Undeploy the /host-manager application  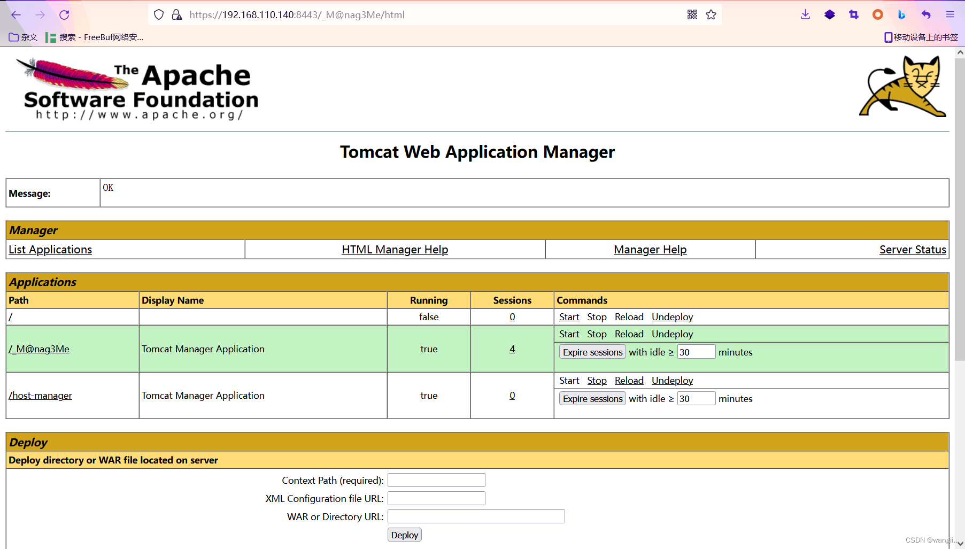672,381
